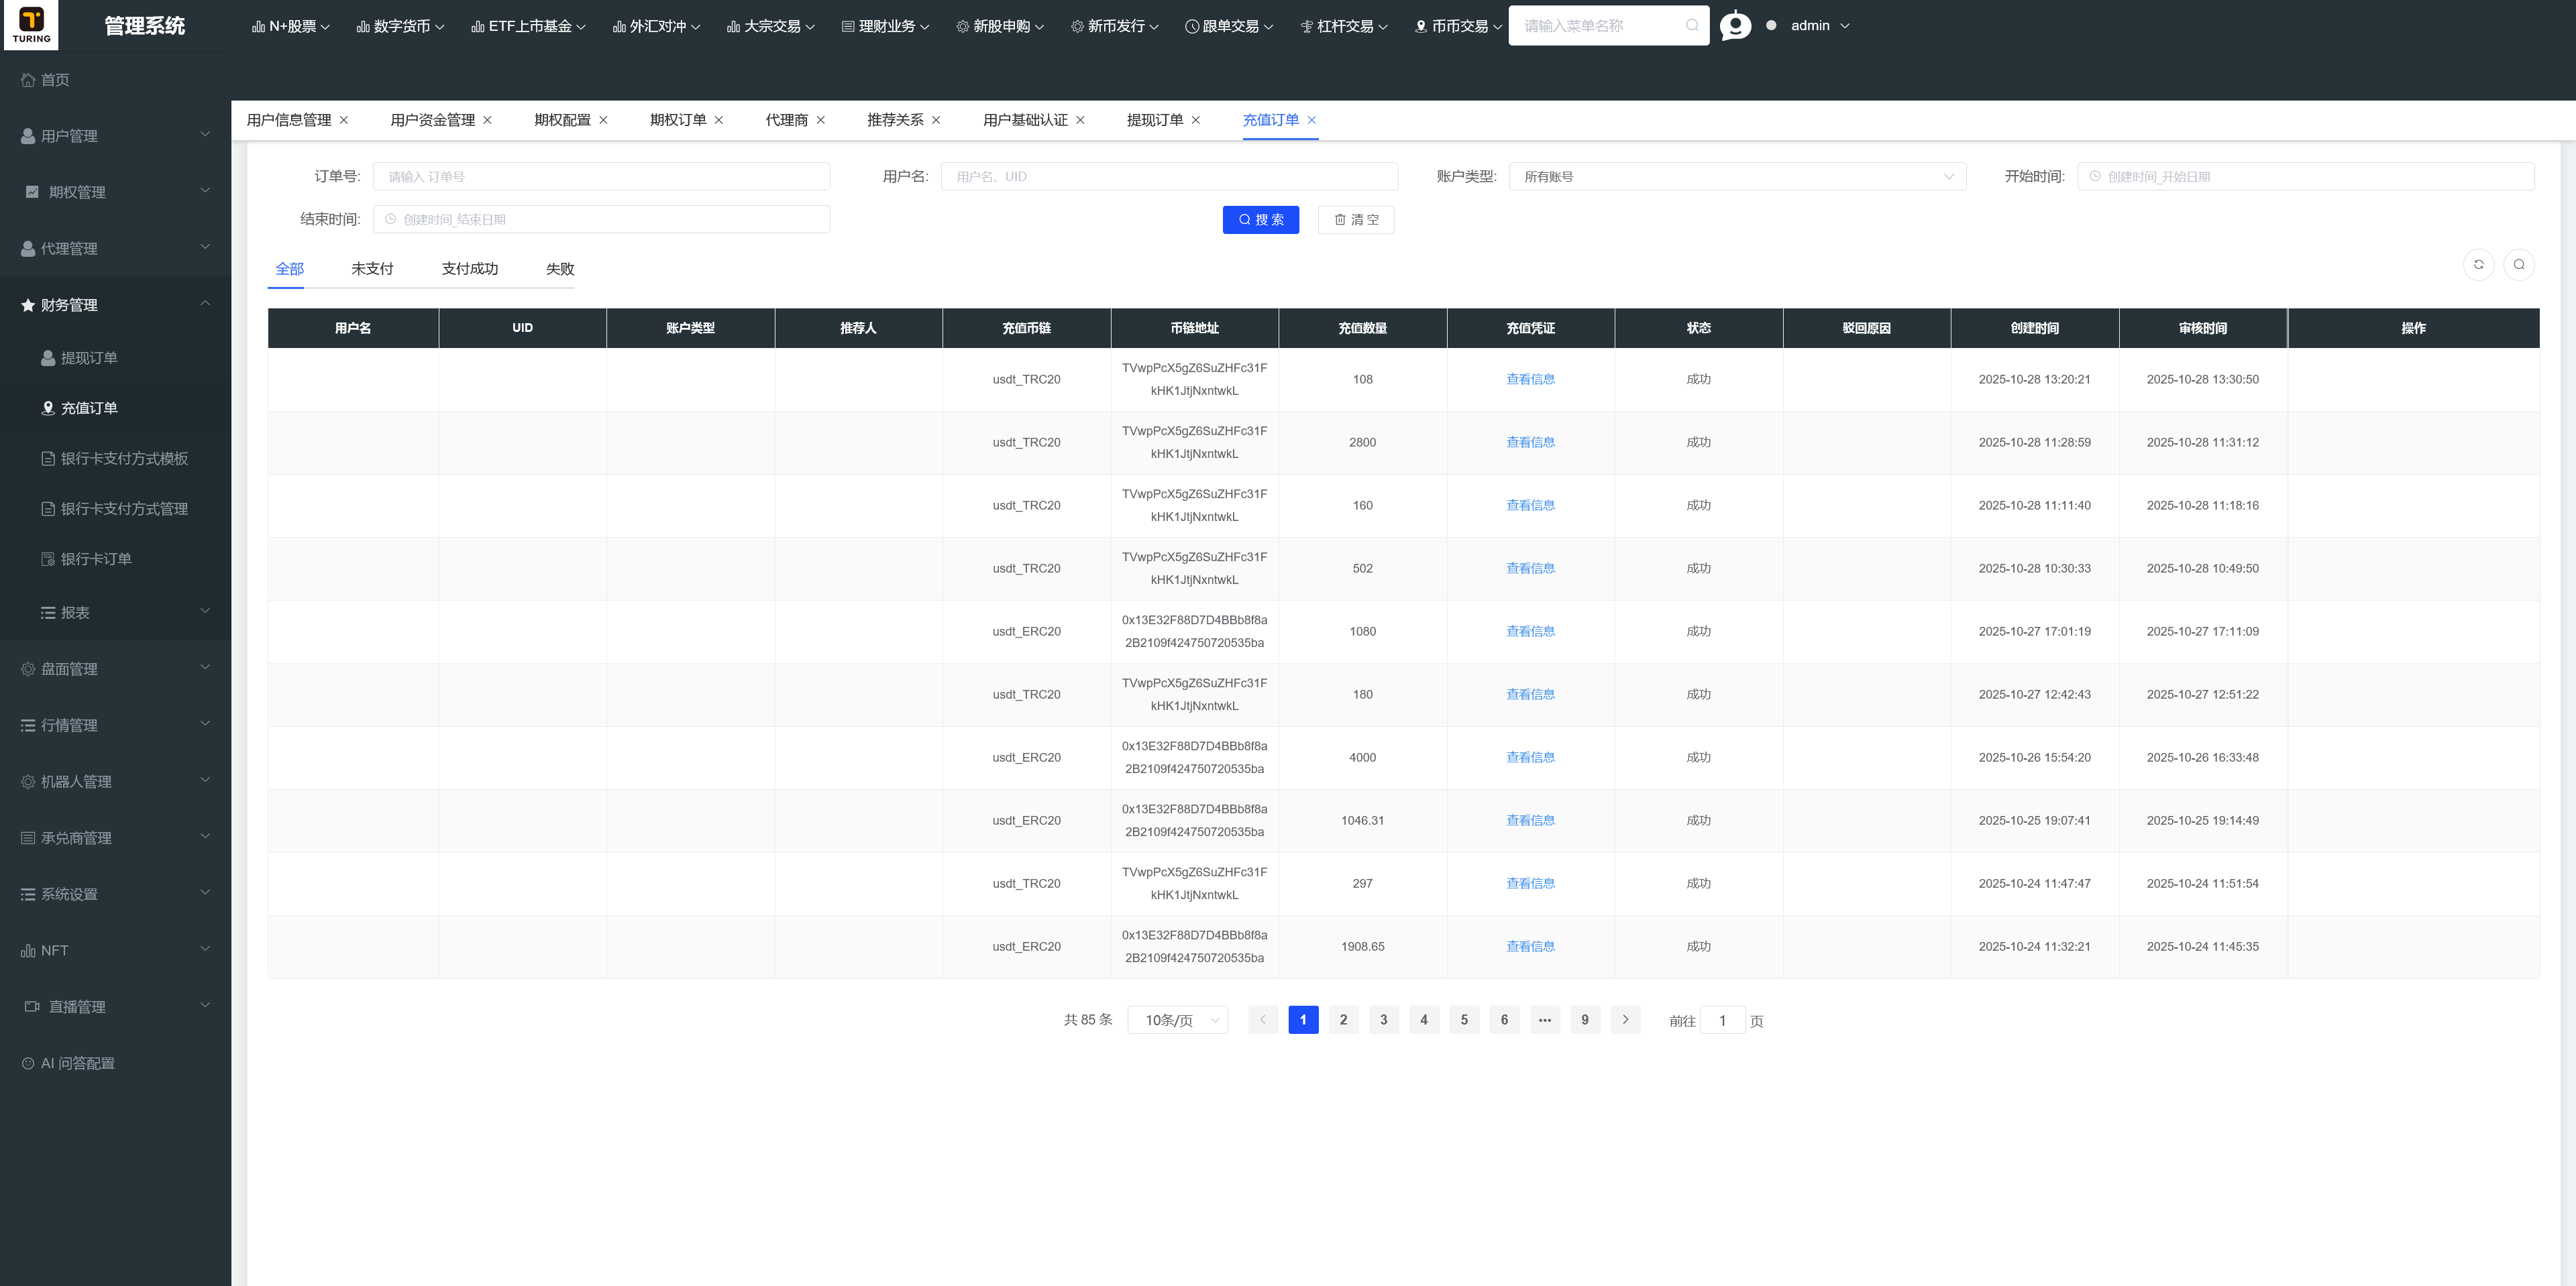Click the blue 搜索 button

click(x=1260, y=220)
